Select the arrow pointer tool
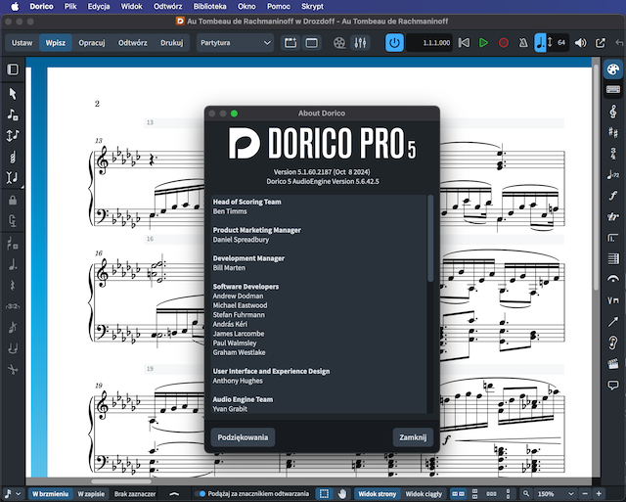The image size is (626, 502). pos(13,94)
